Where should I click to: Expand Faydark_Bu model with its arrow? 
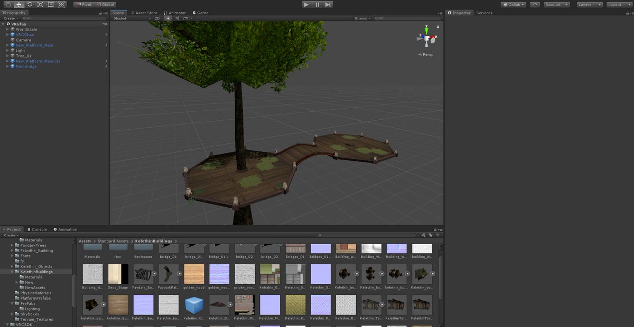pos(154,274)
